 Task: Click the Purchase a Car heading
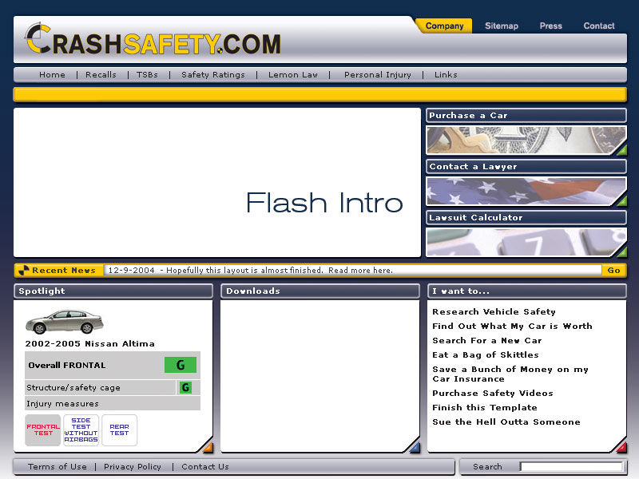point(526,115)
